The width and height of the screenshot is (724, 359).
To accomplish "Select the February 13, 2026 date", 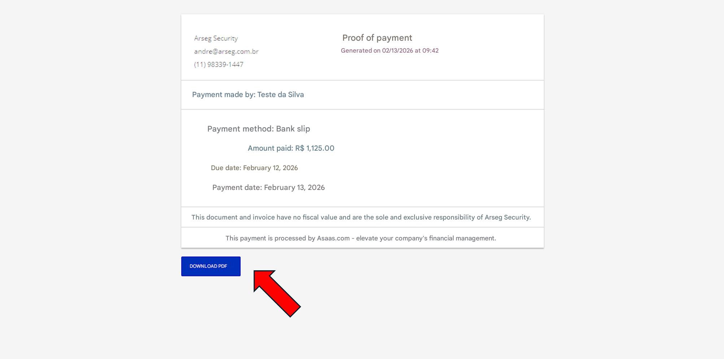I will coord(294,188).
